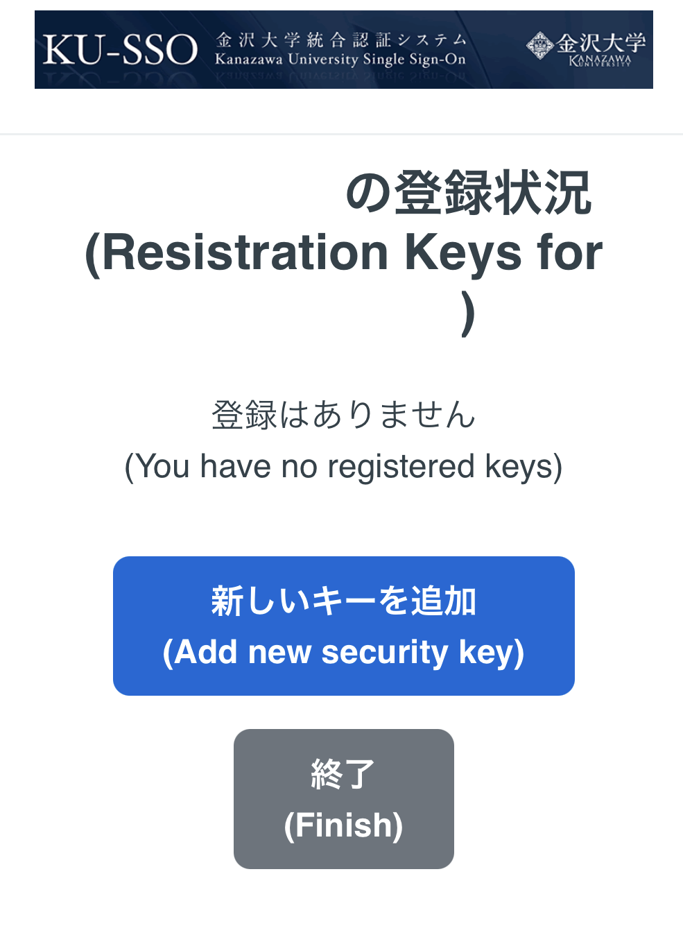
Task: Select the 登録はありません status message
Action: tap(343, 414)
